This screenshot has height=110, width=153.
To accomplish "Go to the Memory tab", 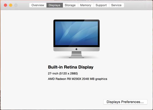I will (x=85, y=5).
